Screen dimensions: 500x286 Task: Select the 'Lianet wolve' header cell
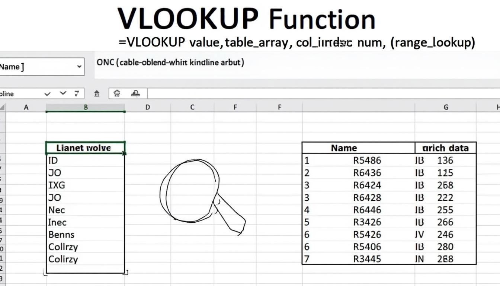pyautogui.click(x=85, y=148)
